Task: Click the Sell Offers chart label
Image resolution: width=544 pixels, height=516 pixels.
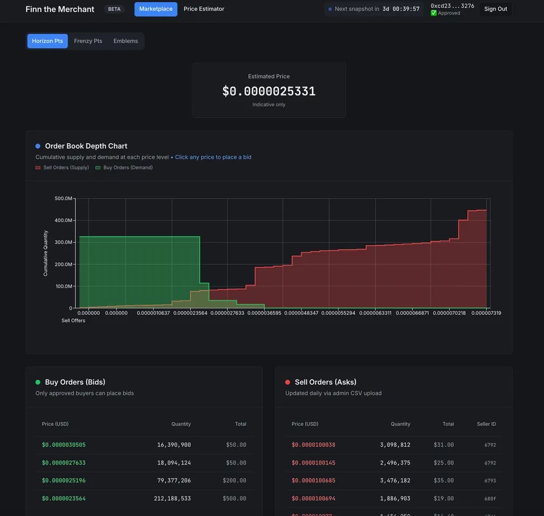Action: [73, 321]
